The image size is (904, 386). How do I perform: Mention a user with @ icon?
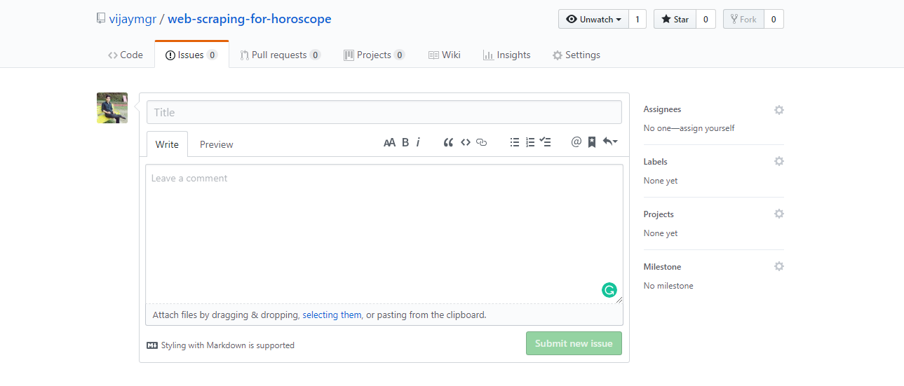click(576, 142)
